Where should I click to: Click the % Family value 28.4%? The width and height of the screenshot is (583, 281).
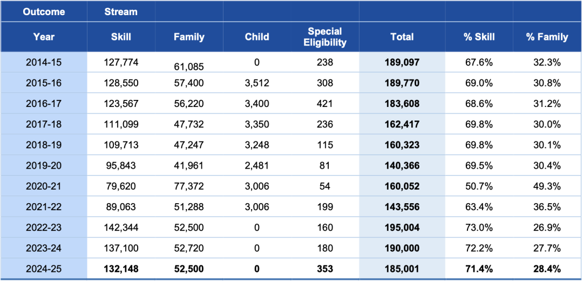click(x=547, y=269)
